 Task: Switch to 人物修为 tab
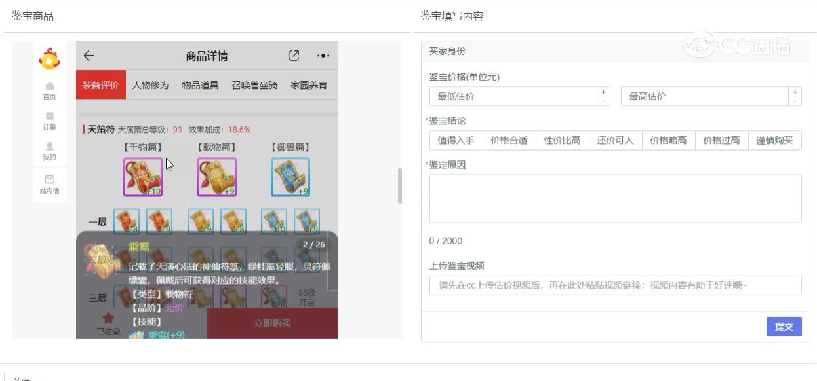pyautogui.click(x=150, y=85)
